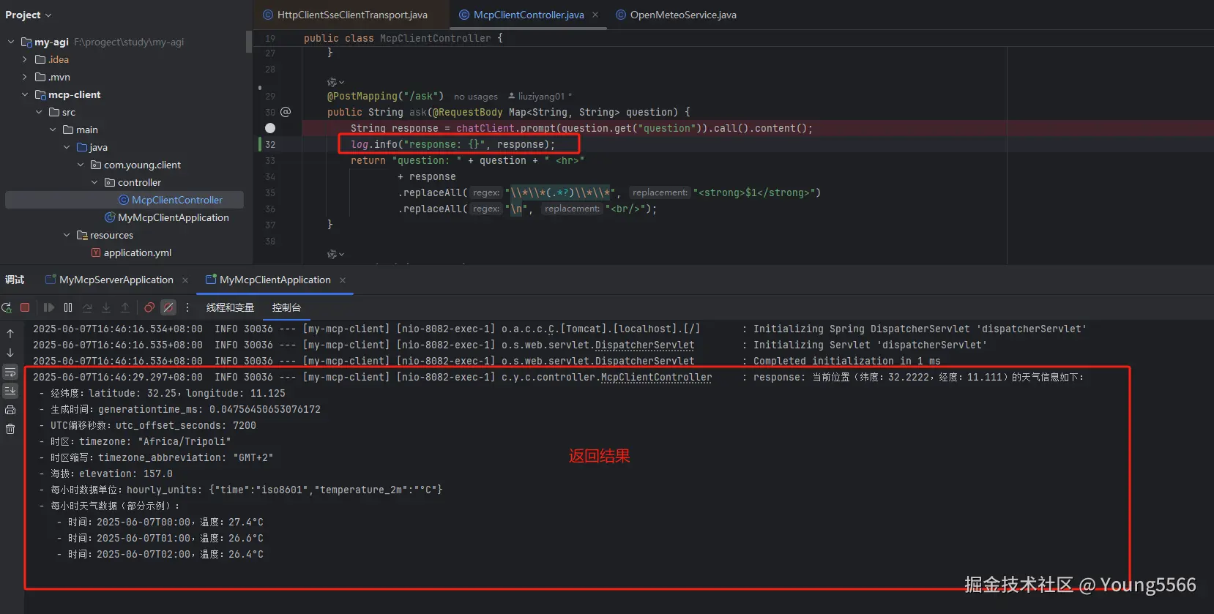Click the Project panel vertical scrollbar

[249, 42]
